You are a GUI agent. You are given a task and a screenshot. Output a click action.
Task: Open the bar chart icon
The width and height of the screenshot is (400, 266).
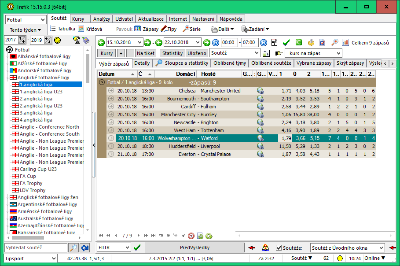point(345,42)
